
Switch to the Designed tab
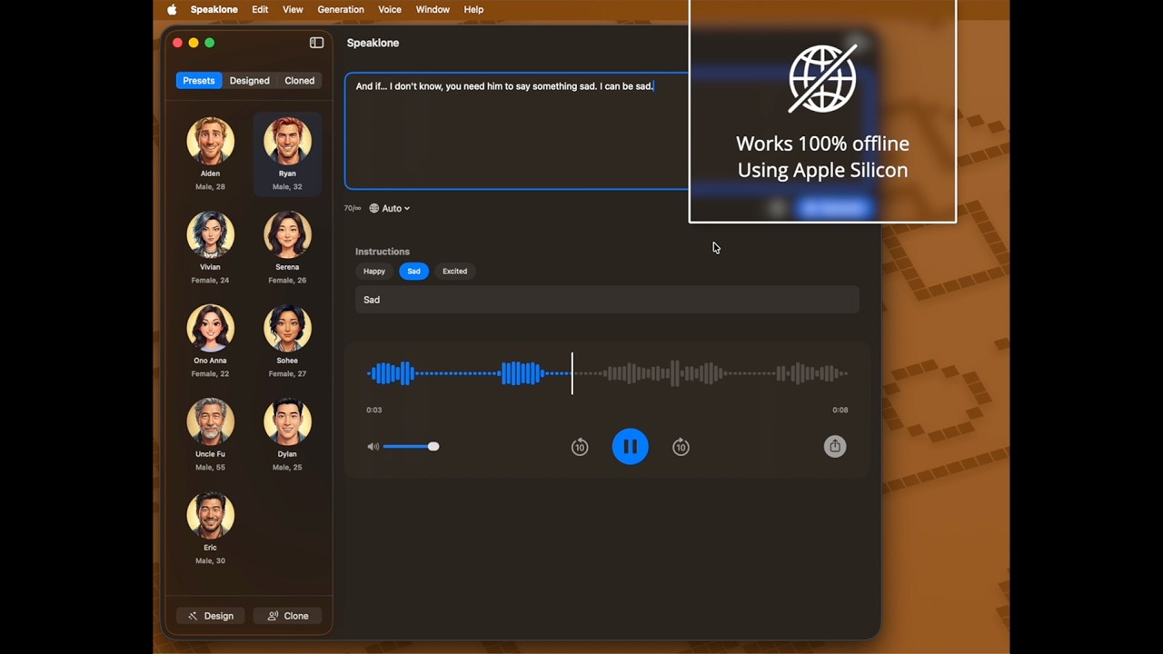249,81
